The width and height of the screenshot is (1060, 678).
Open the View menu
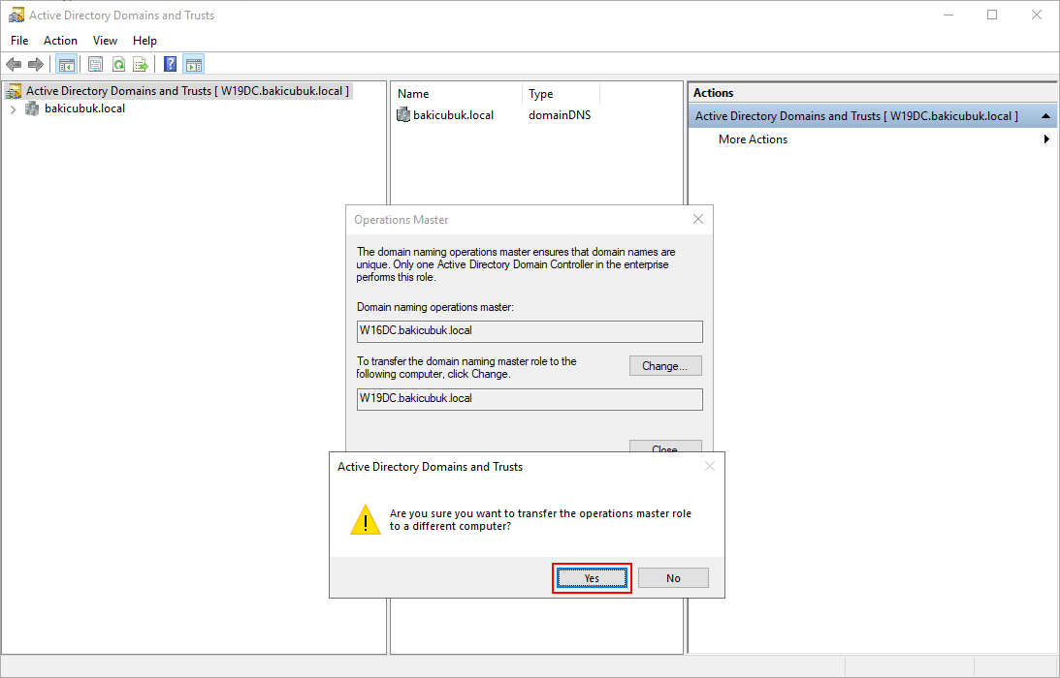tap(105, 41)
